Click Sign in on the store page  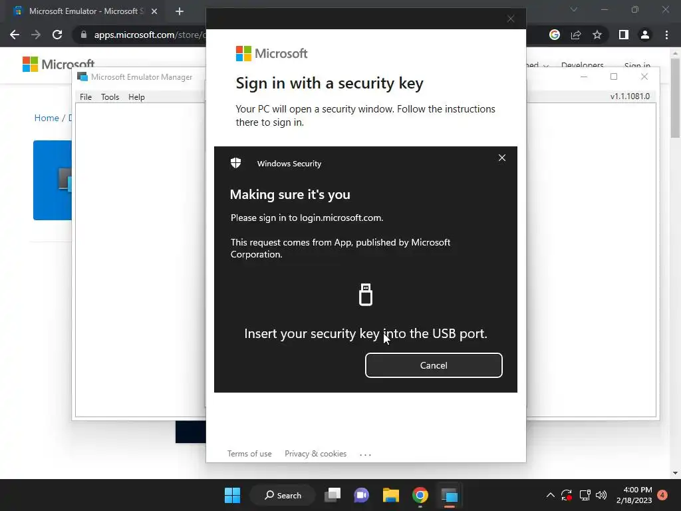[637, 65]
